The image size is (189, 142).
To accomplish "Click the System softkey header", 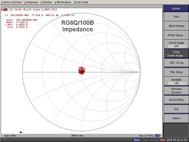I will pyautogui.click(x=176, y=9).
